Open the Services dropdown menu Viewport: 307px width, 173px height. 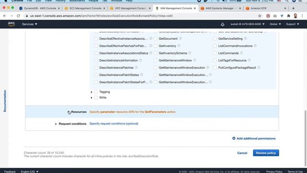[30, 24]
